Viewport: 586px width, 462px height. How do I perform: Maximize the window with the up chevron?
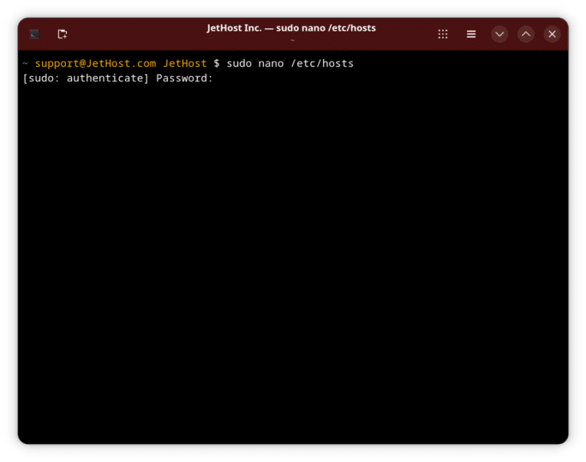(525, 34)
